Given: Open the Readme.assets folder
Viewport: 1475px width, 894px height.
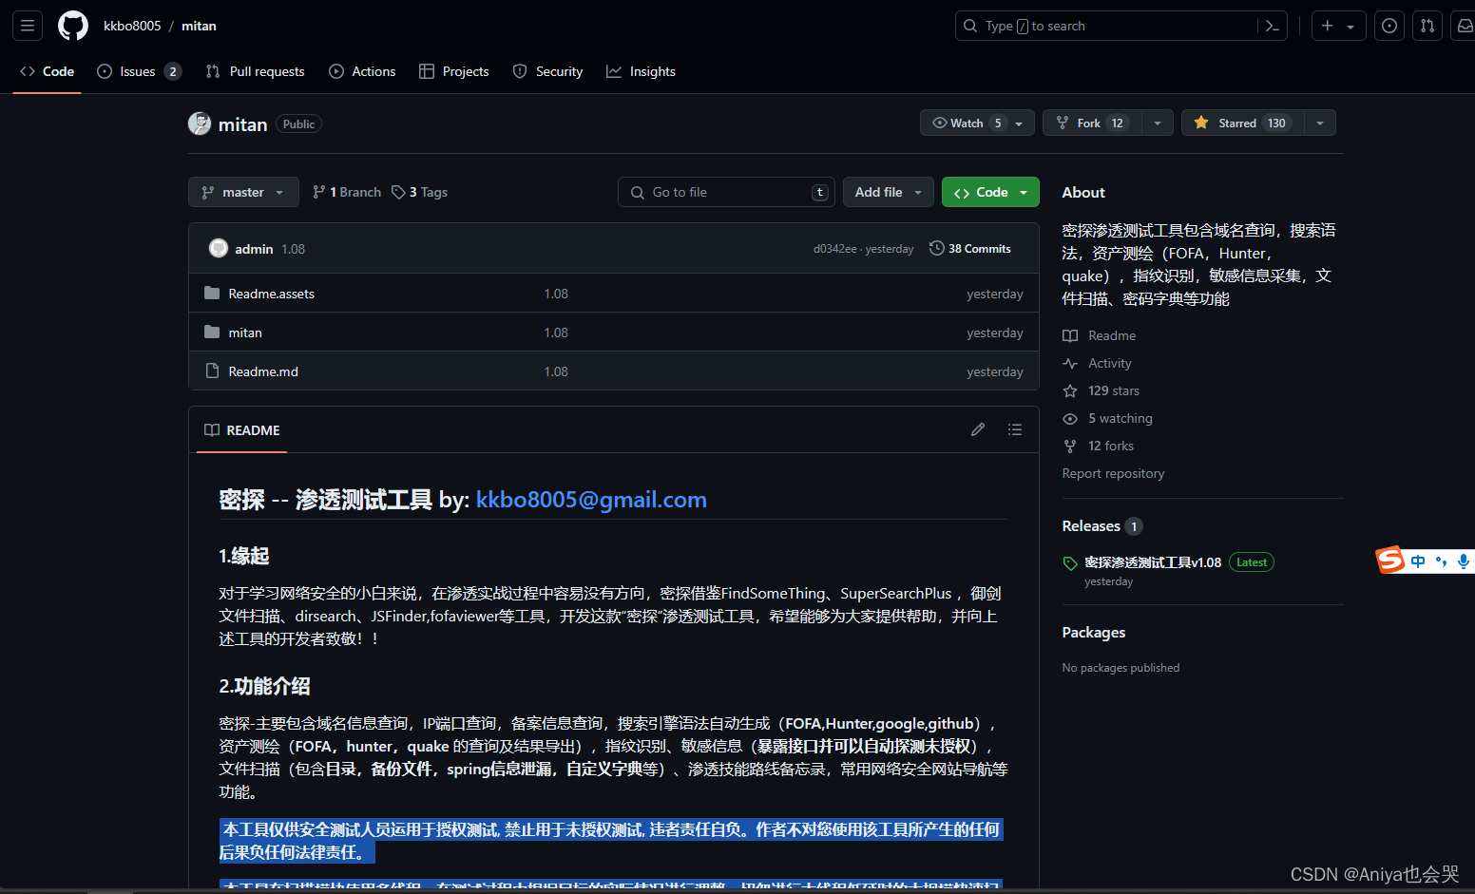Looking at the screenshot, I should pyautogui.click(x=271, y=294).
